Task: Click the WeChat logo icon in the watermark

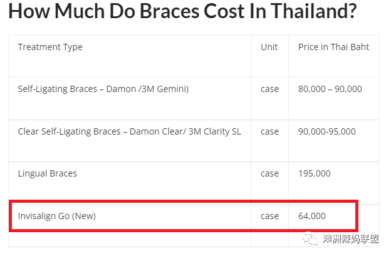Action: pyautogui.click(x=310, y=238)
